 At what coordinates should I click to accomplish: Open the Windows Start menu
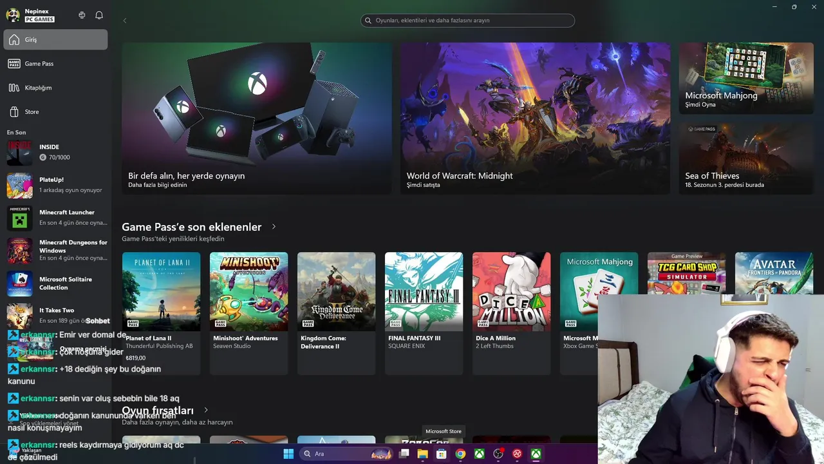[x=288, y=454]
